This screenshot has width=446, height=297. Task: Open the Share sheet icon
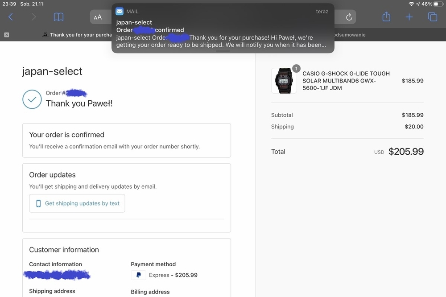(x=386, y=17)
